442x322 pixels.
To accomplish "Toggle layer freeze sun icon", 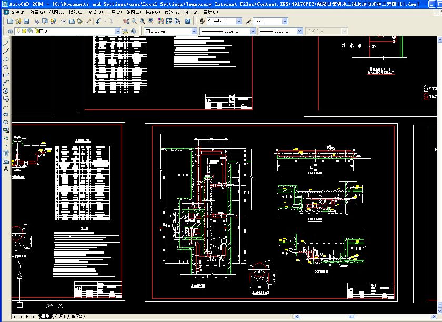I will pos(24,31).
